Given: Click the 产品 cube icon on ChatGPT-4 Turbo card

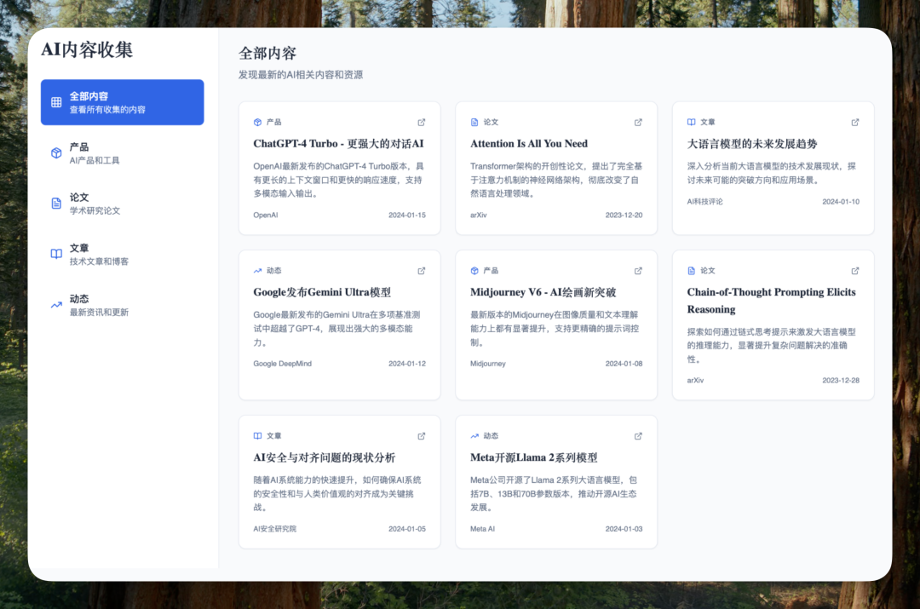Looking at the screenshot, I should coord(257,122).
